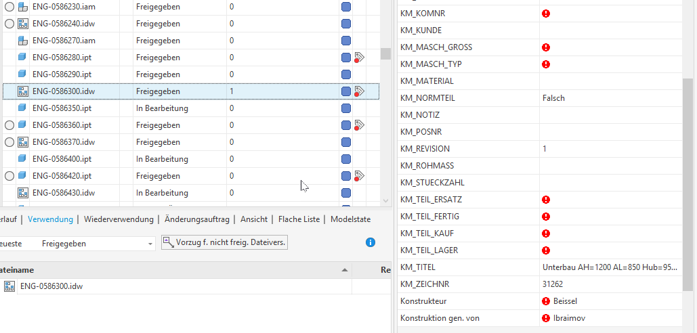This screenshot has height=333, width=697.
Task: Switch to the Wiederverwendung tab
Action: [119, 219]
